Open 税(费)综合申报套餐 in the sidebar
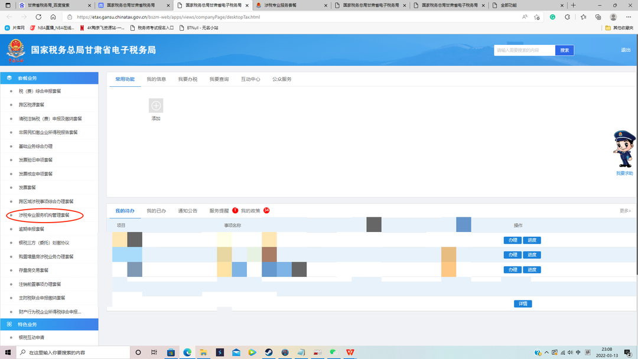Image resolution: width=638 pixels, height=359 pixels. coord(40,91)
